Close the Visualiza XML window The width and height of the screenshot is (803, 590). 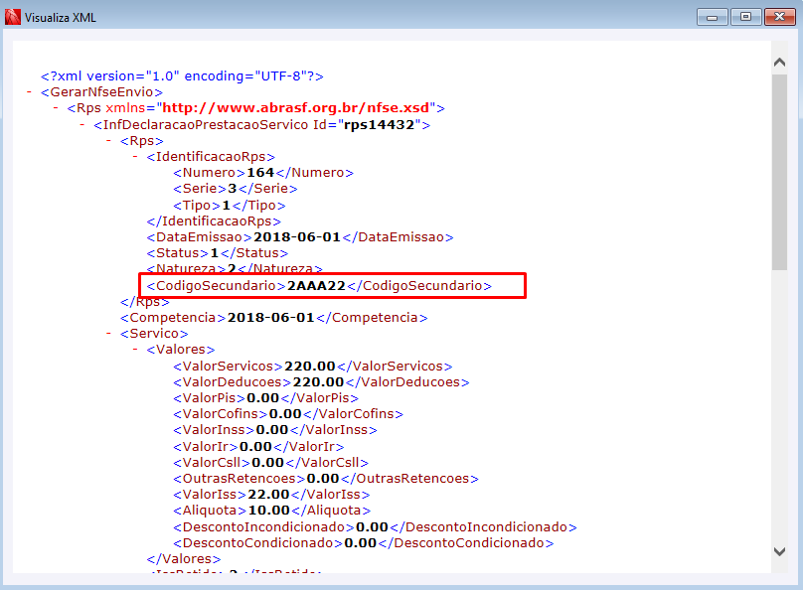779,17
